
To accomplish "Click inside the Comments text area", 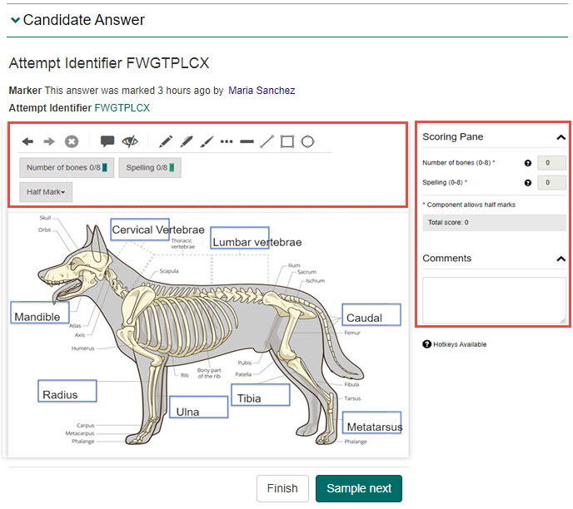I will click(494, 299).
